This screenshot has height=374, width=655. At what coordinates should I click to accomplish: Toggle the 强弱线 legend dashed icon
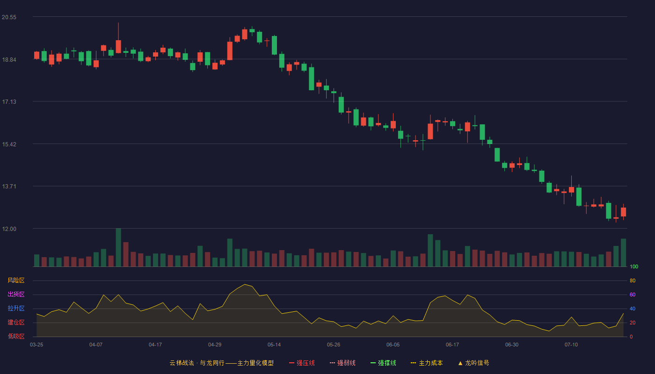pyautogui.click(x=332, y=363)
